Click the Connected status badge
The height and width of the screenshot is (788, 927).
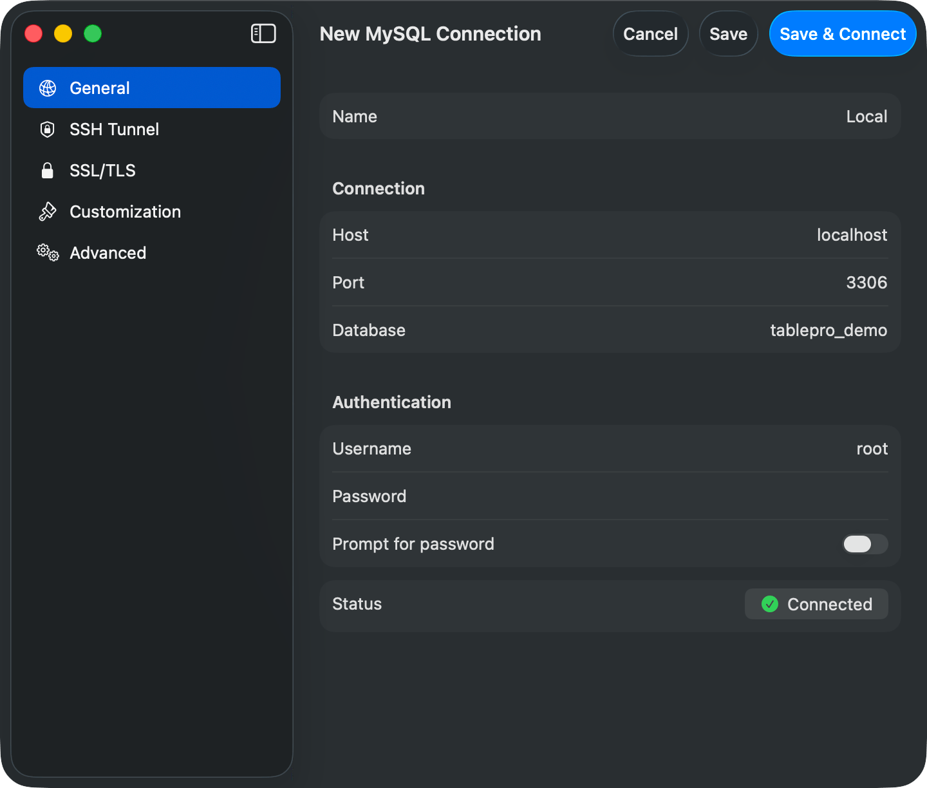tap(816, 604)
